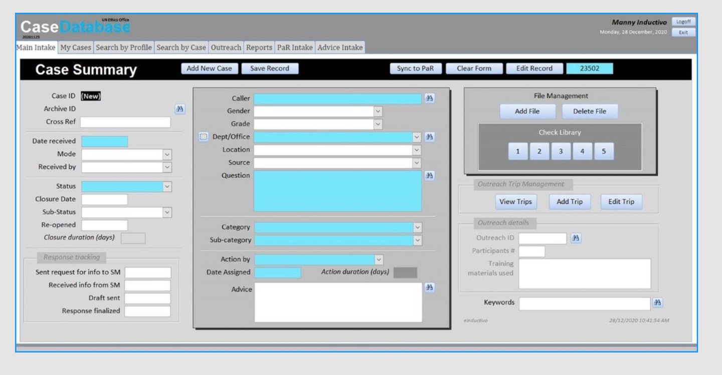
Task: Click binoculars search icon next to Question box
Action: point(430,176)
